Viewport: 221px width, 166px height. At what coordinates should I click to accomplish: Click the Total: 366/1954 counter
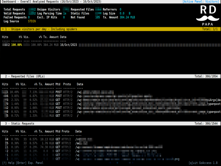[207, 76]
